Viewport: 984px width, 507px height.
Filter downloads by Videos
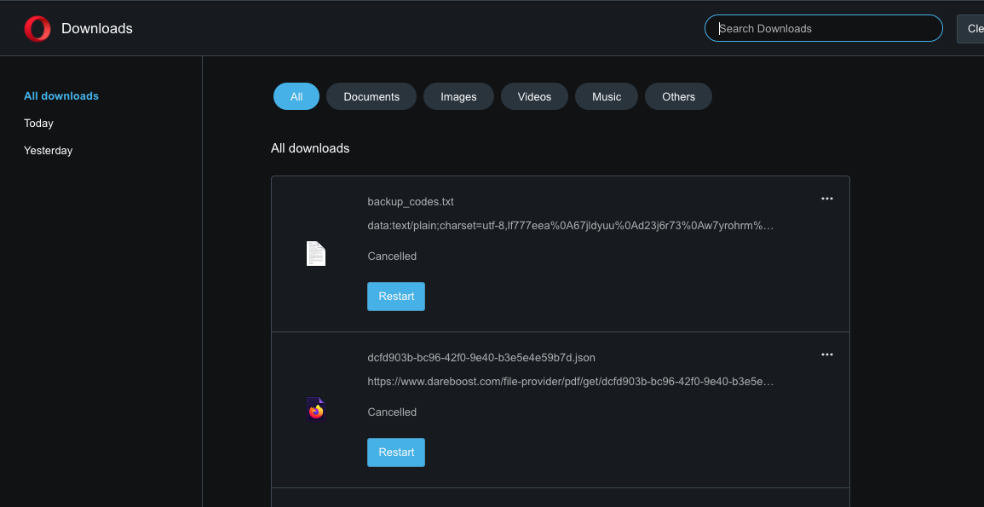535,96
